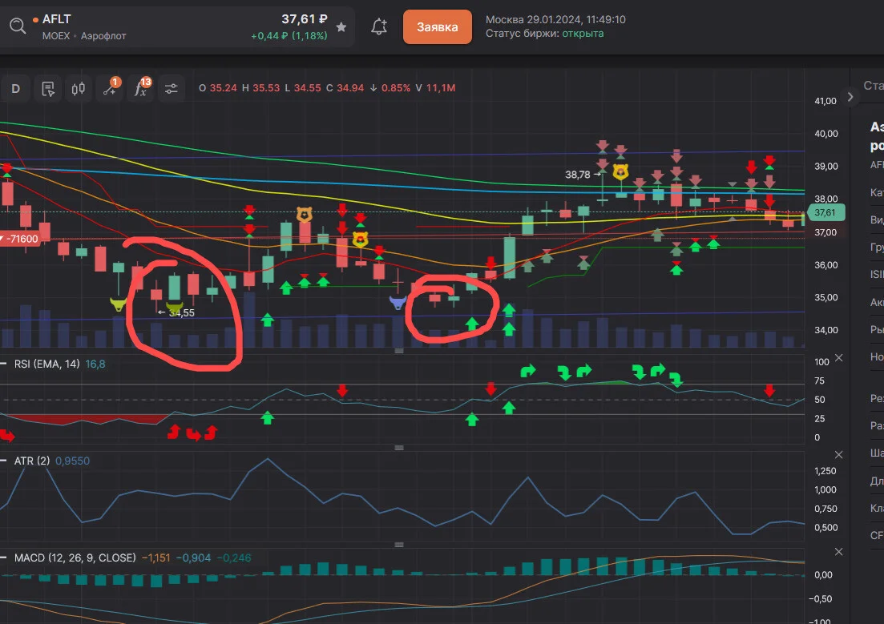Click the RSI value 16,8
884x624 pixels.
95,364
